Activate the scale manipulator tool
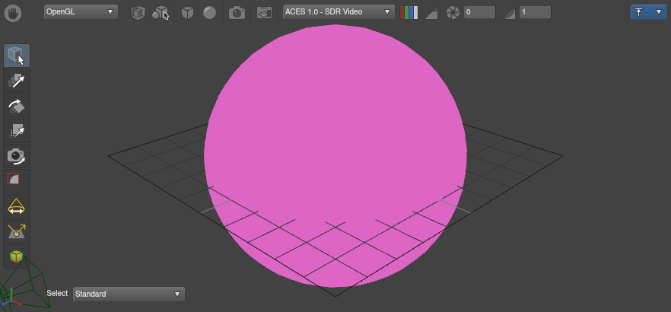 (17, 131)
